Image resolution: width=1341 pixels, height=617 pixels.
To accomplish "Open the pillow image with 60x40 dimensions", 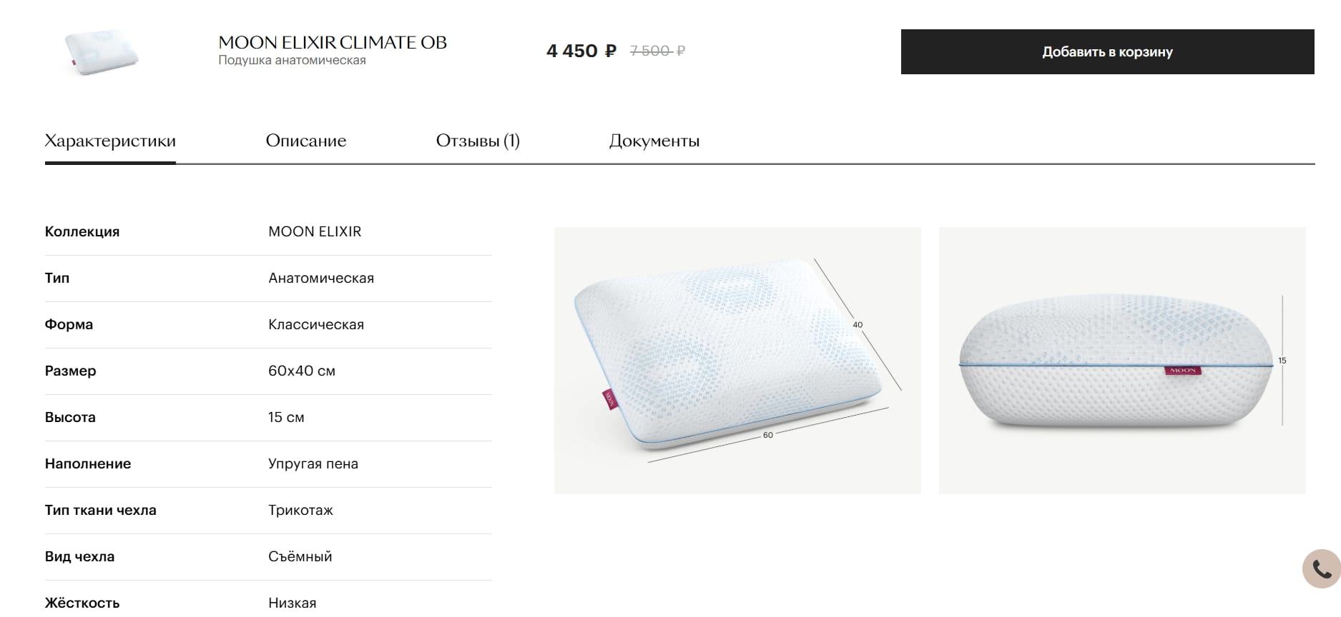I will coord(737,361).
